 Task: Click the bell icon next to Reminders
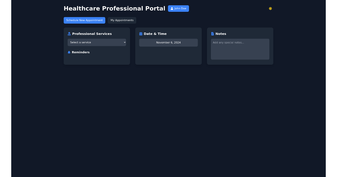point(69,52)
